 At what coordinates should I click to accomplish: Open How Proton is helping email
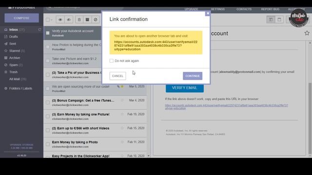(x=73, y=47)
